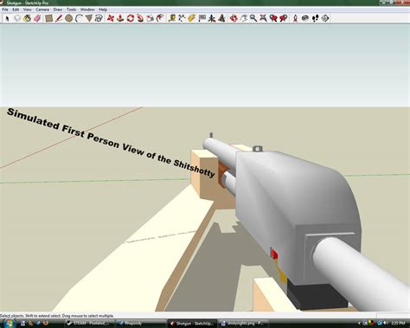
Task: Pick the Paint Bucket tool
Action: [27, 18]
